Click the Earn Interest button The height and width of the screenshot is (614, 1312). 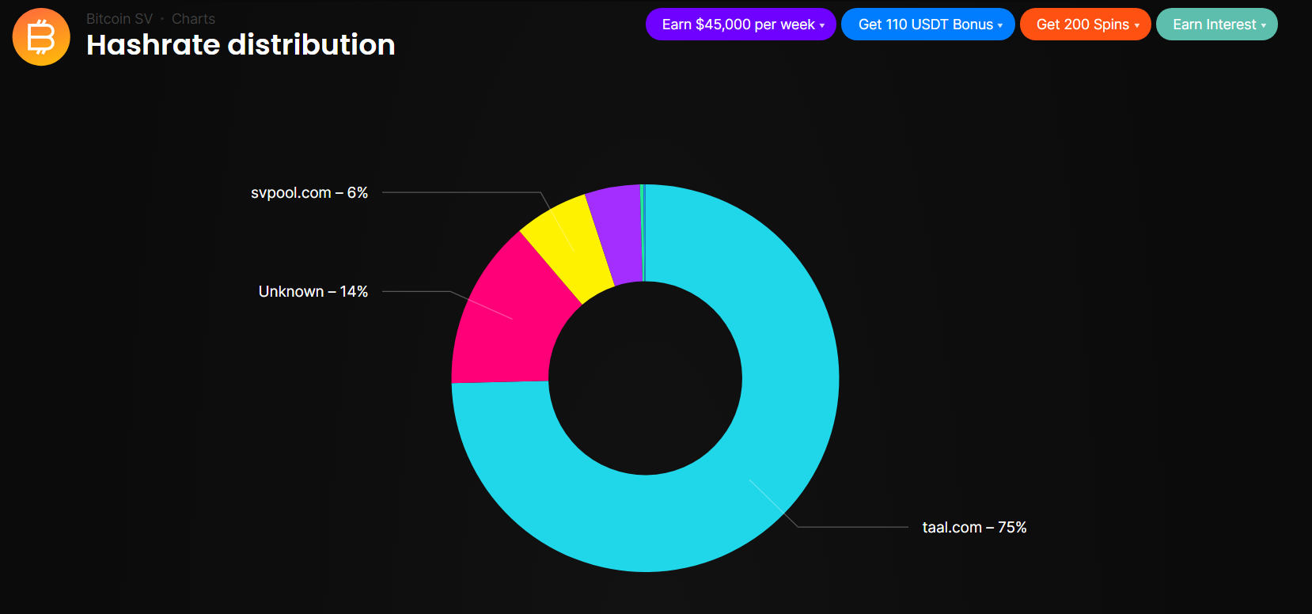coord(1216,25)
